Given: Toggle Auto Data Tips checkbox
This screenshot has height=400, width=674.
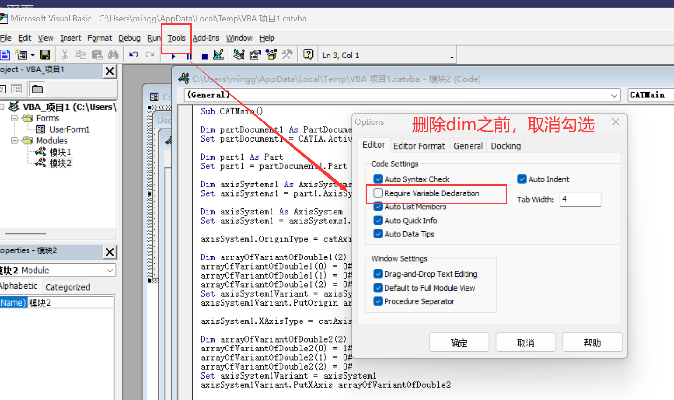Looking at the screenshot, I should point(378,234).
